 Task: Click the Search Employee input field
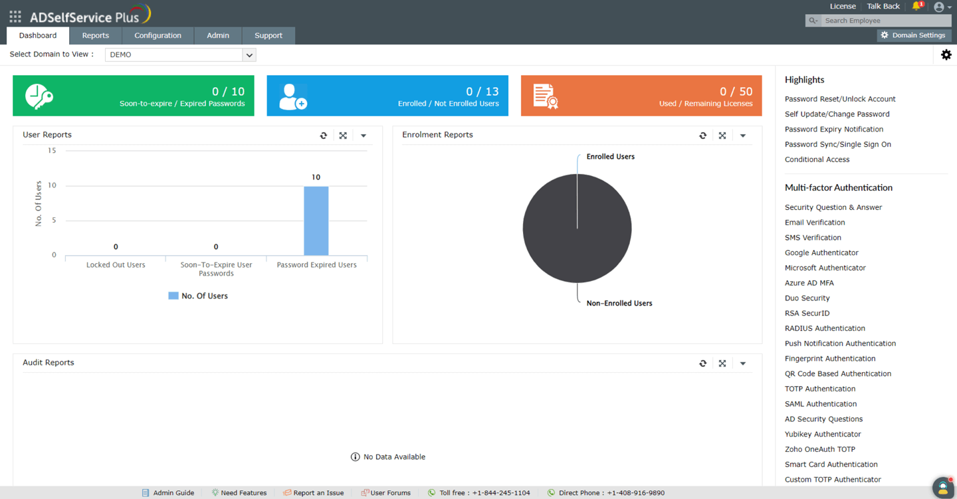pos(885,21)
